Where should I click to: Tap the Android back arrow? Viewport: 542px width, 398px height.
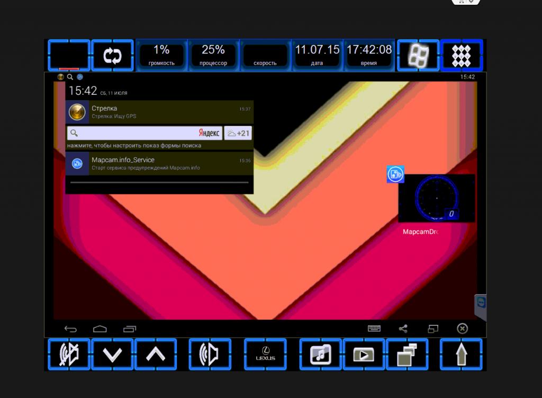pyautogui.click(x=70, y=329)
